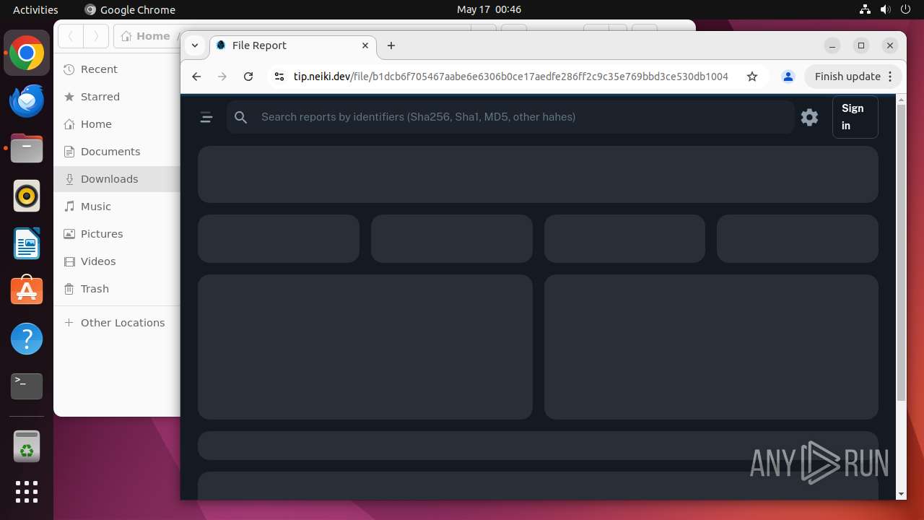Image resolution: width=924 pixels, height=520 pixels.
Task: Open the Google Chrome app menu in top bar
Action: click(130, 9)
